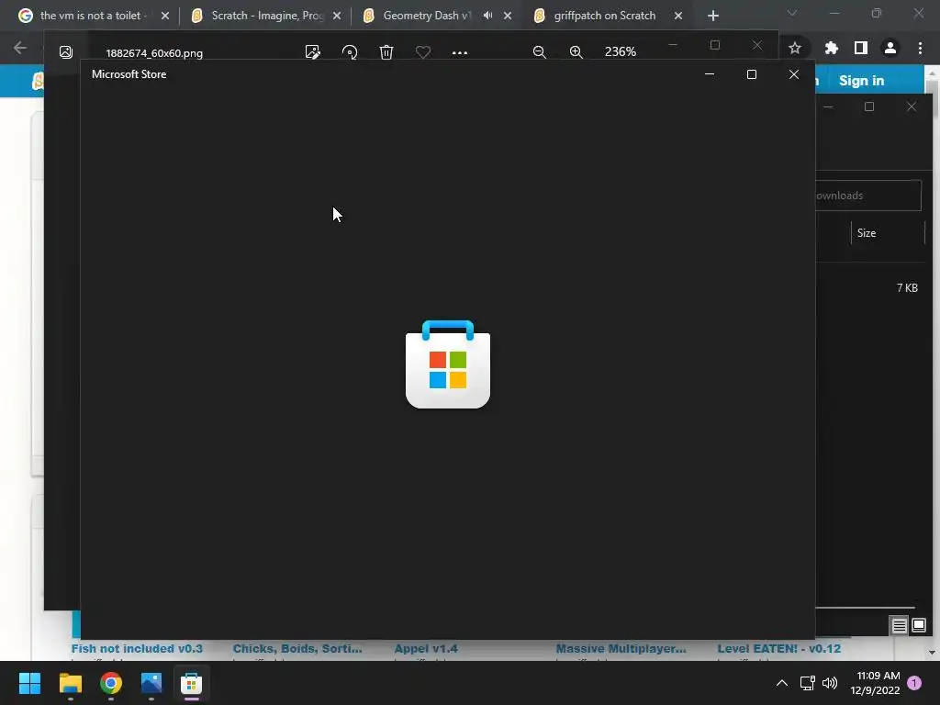The width and height of the screenshot is (940, 705).
Task: Open the Photos more options ellipsis
Action: pos(460,52)
